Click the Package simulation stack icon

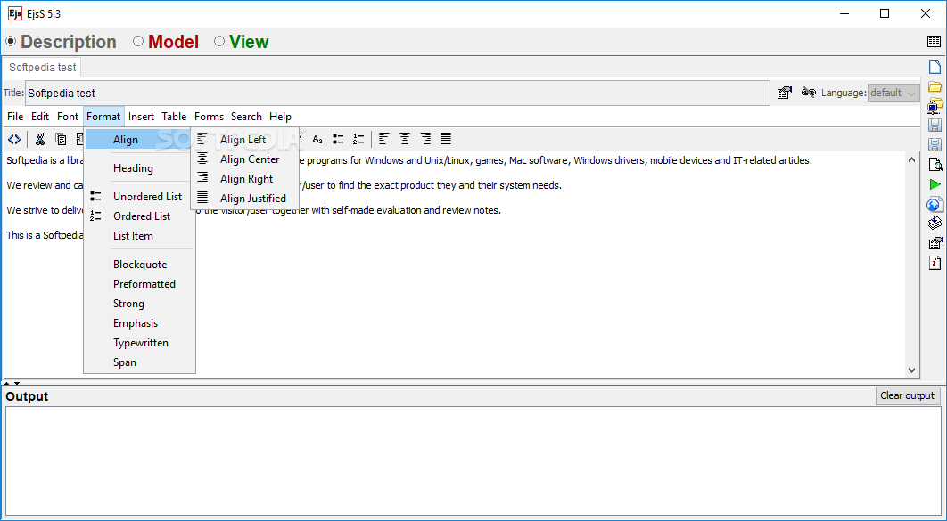click(x=935, y=224)
